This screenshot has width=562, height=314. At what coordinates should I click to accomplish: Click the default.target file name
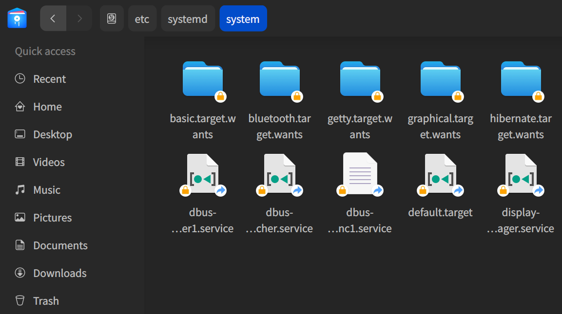440,213
